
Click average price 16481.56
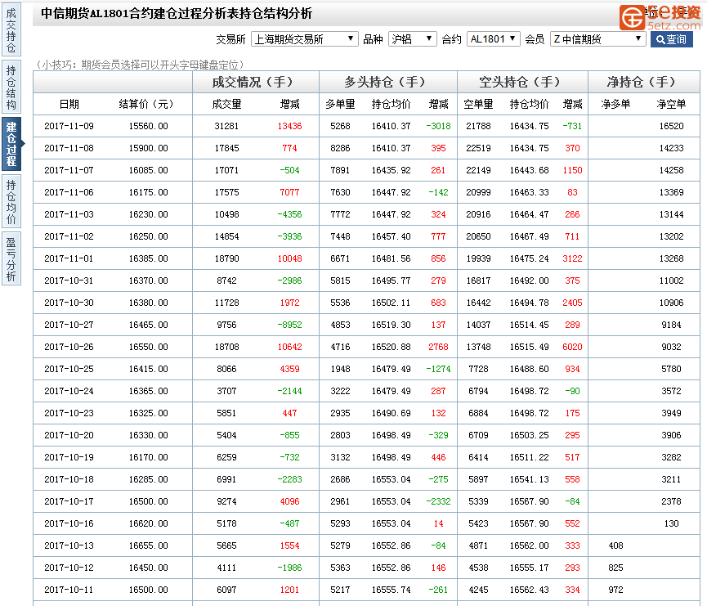[392, 258]
